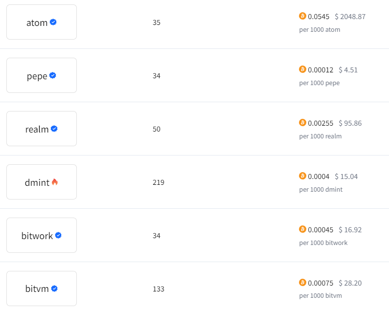
Task: Click the 219 listings count for dmint
Action: pyautogui.click(x=159, y=182)
